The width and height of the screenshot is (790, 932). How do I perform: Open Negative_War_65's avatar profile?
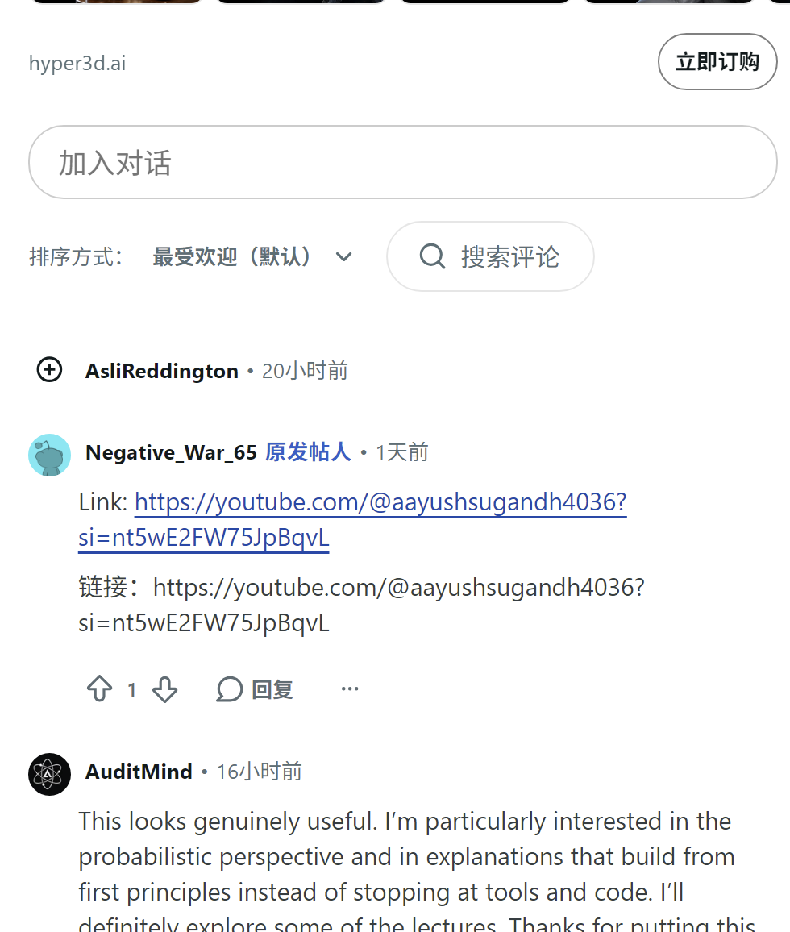click(49, 455)
